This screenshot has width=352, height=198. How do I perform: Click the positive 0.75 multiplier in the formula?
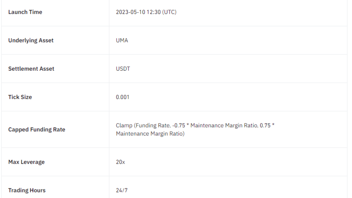265,126
